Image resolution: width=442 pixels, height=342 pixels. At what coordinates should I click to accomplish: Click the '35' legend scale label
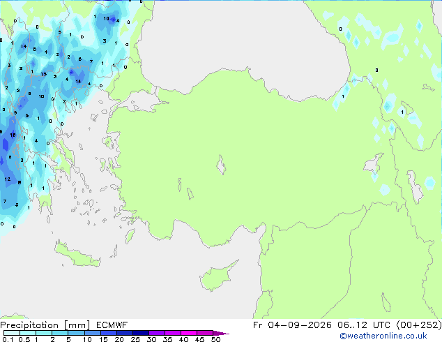pos(167,339)
